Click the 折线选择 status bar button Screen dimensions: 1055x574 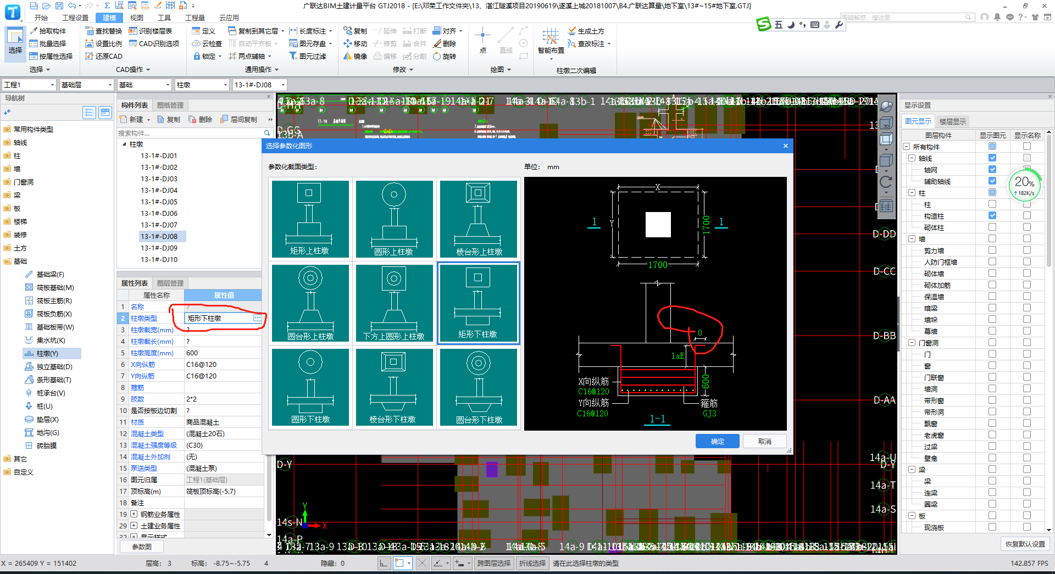click(x=532, y=563)
